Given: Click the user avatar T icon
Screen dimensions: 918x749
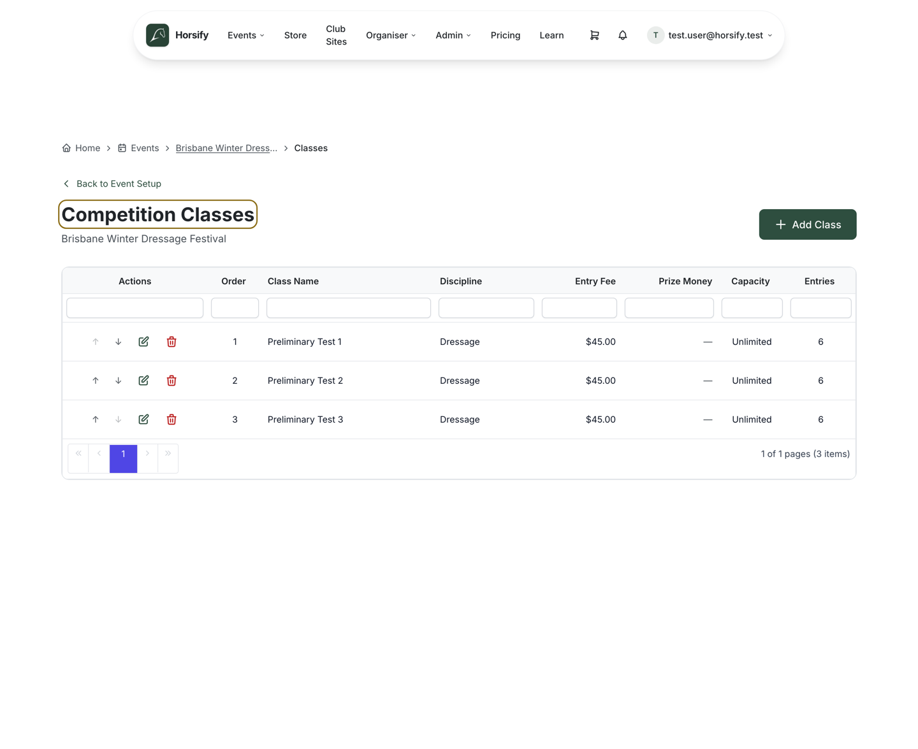Looking at the screenshot, I should 655,35.
